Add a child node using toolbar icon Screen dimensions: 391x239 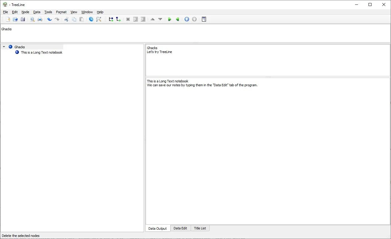pyautogui.click(x=118, y=19)
